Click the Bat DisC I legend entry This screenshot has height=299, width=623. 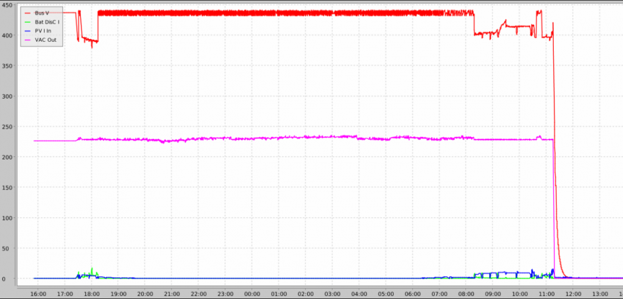click(x=42, y=22)
